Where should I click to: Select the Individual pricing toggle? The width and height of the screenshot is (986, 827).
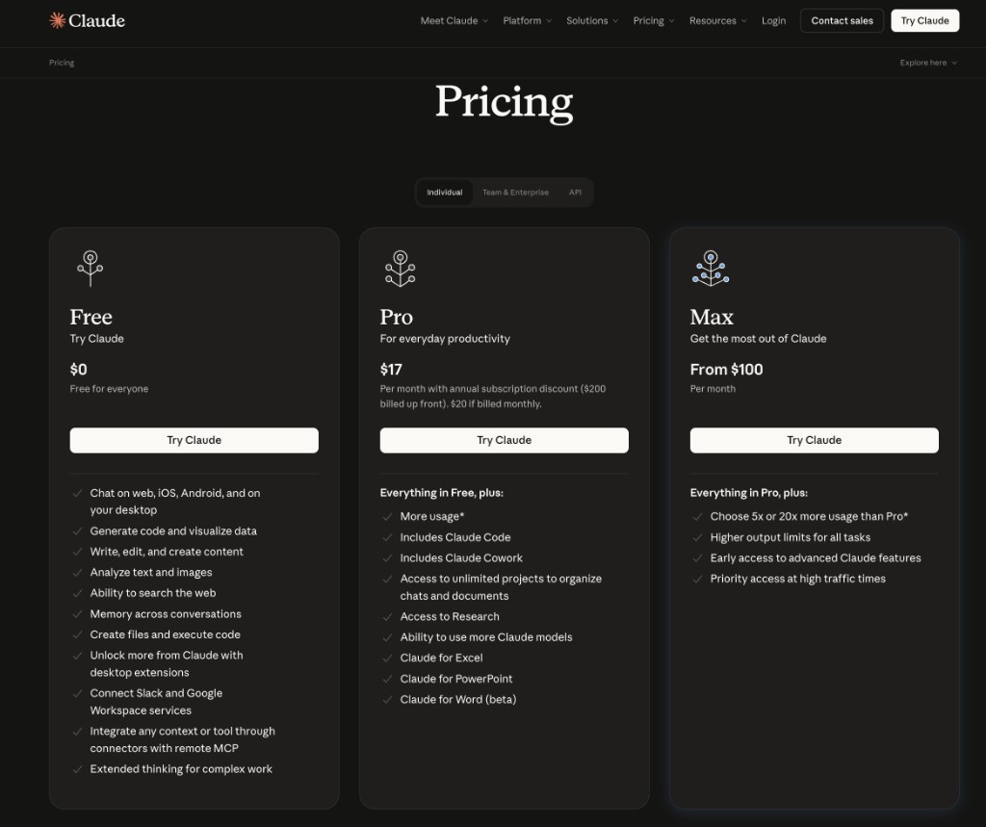click(x=445, y=193)
